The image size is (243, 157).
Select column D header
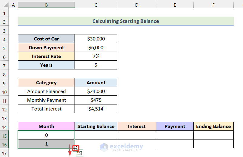click(x=137, y=5)
